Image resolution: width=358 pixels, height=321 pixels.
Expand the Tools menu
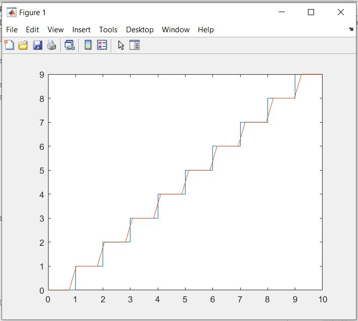tap(108, 30)
